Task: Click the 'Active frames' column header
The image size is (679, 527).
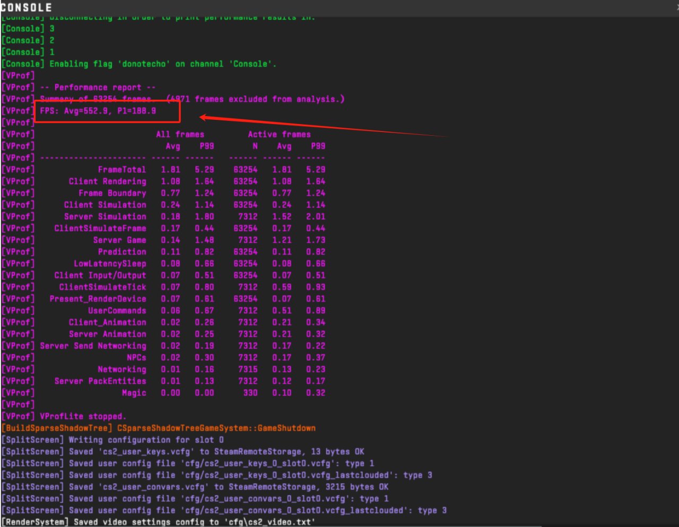Action: [x=279, y=134]
